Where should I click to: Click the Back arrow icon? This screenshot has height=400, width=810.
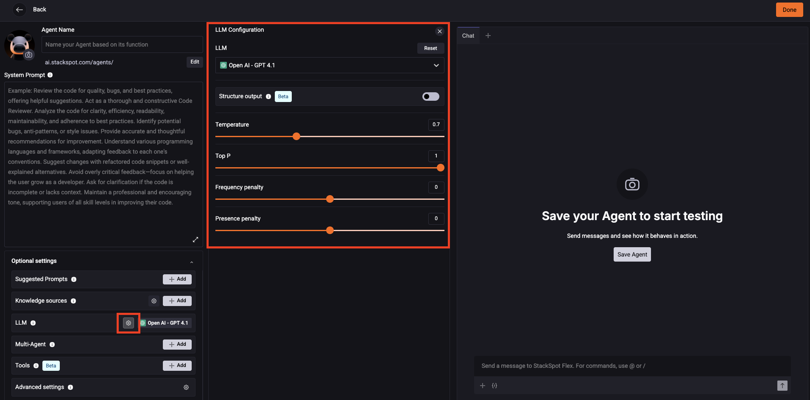[19, 9]
